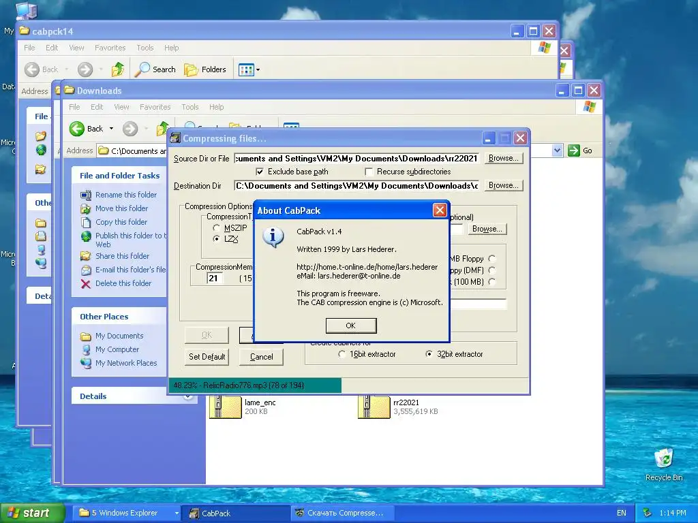698x523 pixels.
Task: Select the floppy (DMF) radio option
Action: tap(492, 270)
